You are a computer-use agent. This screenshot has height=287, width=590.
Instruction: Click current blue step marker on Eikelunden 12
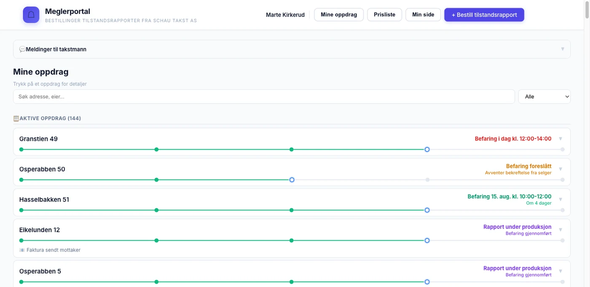[x=427, y=241]
